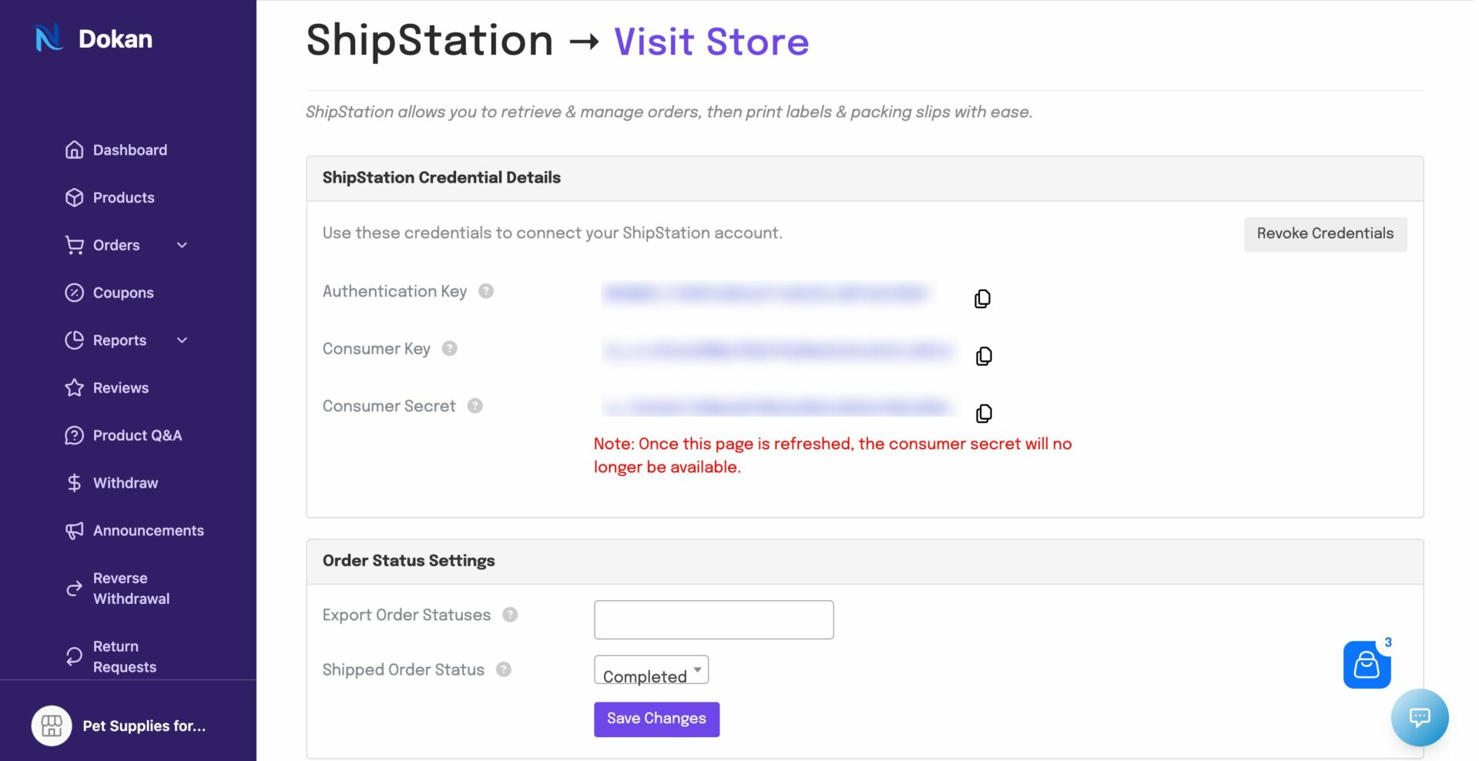Expand the Reports submenu
The width and height of the screenshot is (1479, 761).
click(119, 340)
